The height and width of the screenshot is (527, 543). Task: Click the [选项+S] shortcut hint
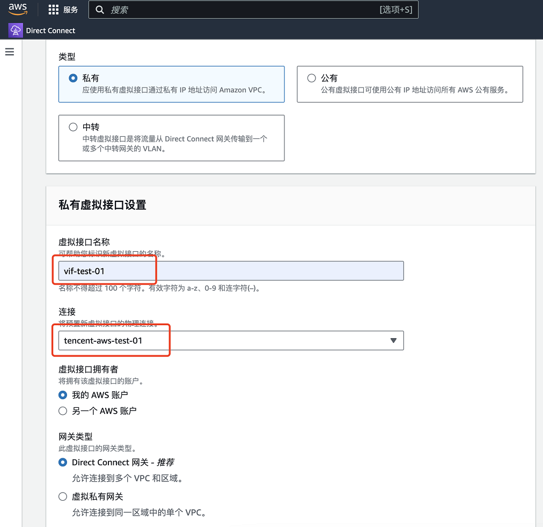pyautogui.click(x=396, y=10)
